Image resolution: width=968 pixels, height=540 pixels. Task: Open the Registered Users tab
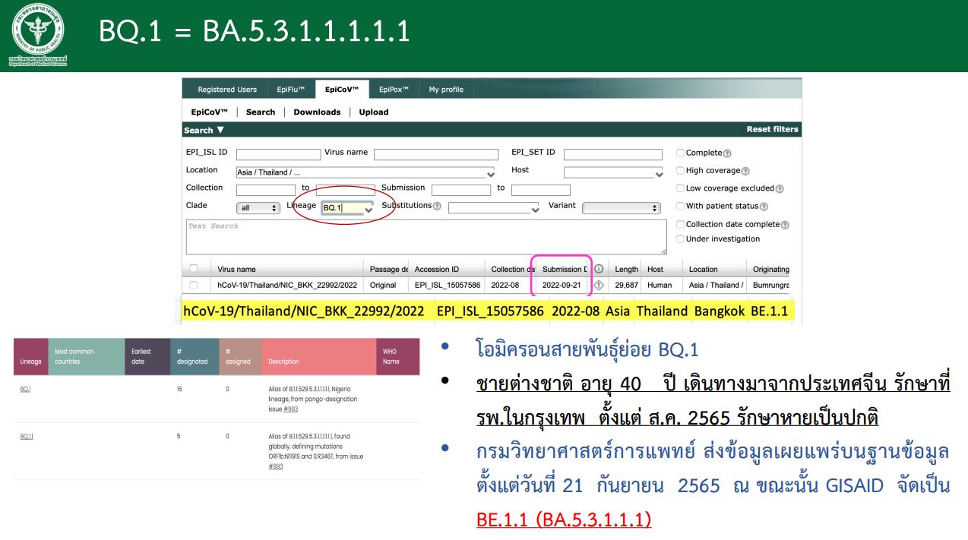click(x=226, y=90)
